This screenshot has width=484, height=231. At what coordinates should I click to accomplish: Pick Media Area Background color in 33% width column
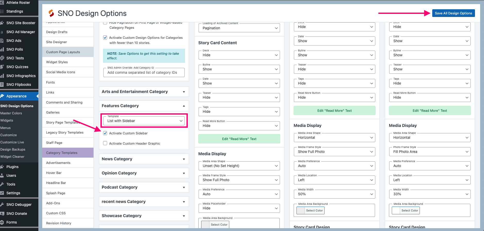click(x=406, y=210)
